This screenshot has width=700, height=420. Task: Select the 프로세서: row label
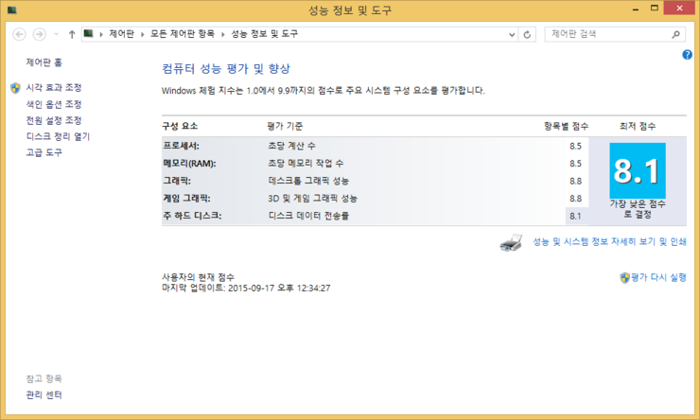[181, 146]
